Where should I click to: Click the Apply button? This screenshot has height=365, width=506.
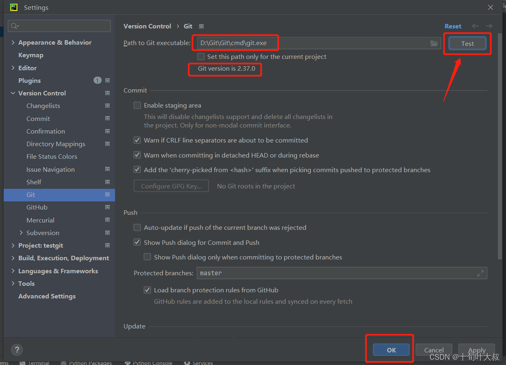[x=477, y=350]
